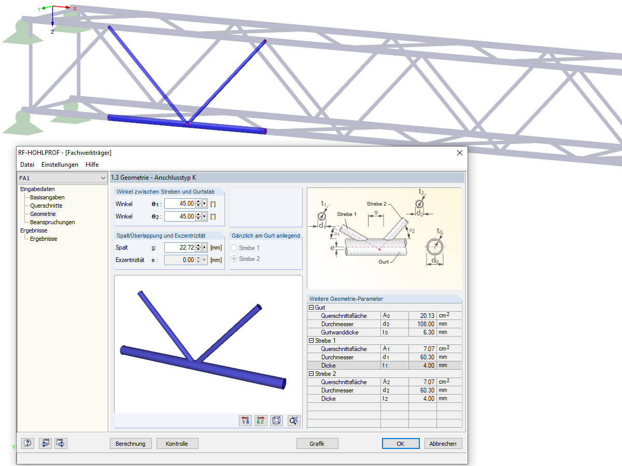This screenshot has width=622, height=466.
Task: Reset the zoom with the magnifier icon
Action: [293, 420]
